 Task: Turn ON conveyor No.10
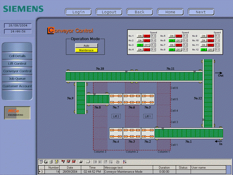tap(204, 40)
